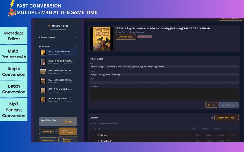The width and height of the screenshot is (244, 152).
Task: Click into the Genre input field
Action: click(x=164, y=82)
